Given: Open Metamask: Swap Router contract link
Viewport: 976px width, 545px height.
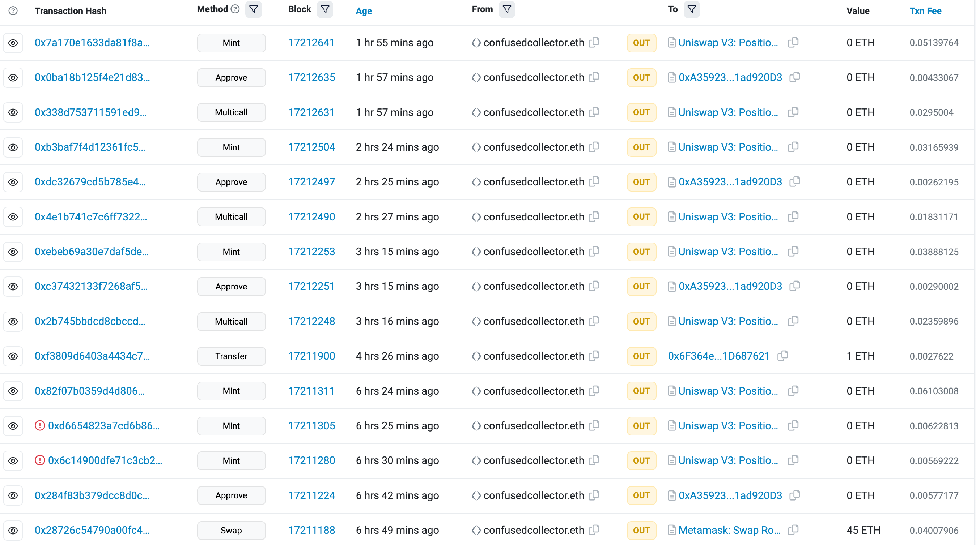Looking at the screenshot, I should 729,530.
